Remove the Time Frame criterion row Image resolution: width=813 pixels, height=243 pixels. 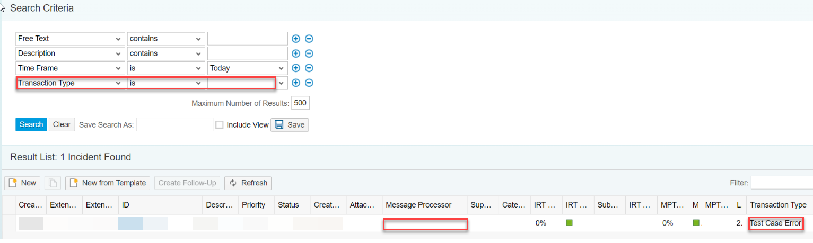(309, 68)
